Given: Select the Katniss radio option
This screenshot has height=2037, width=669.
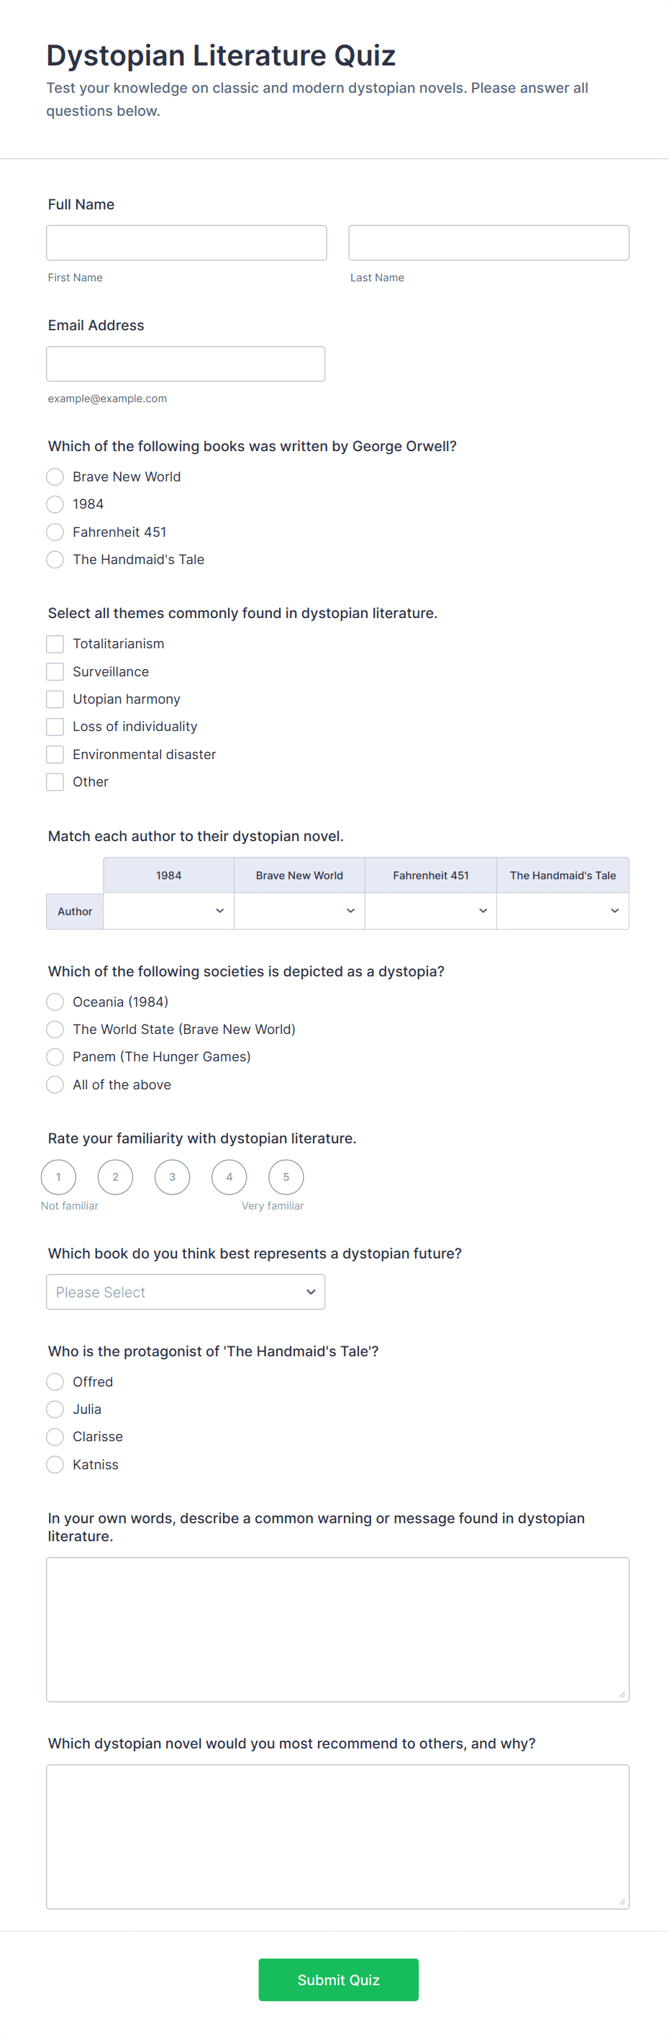Looking at the screenshot, I should tap(55, 1464).
